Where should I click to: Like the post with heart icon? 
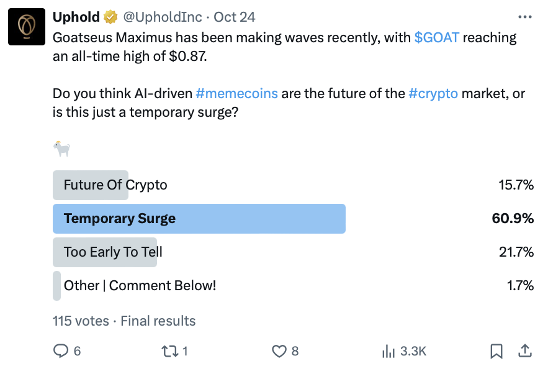[x=279, y=351]
